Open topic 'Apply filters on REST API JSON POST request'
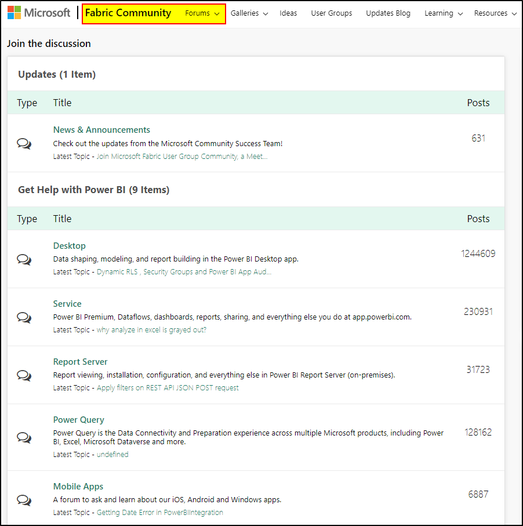 click(x=168, y=388)
